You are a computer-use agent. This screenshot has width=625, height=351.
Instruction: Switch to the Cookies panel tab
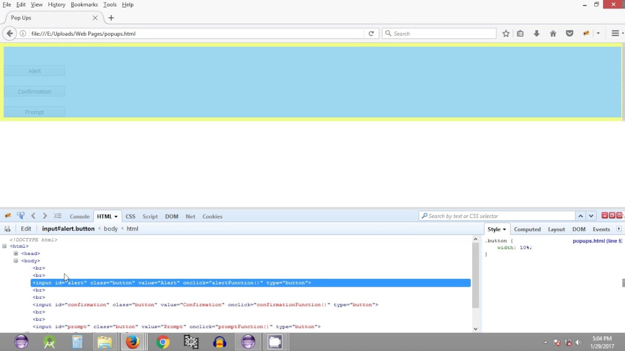tap(212, 216)
